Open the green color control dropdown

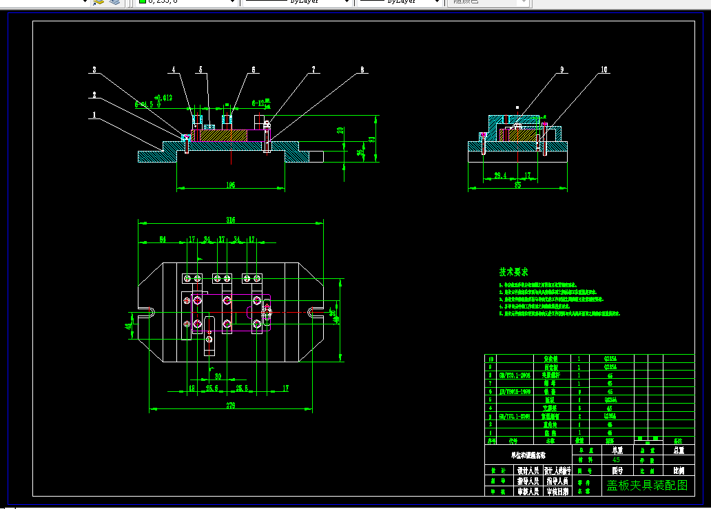pyautogui.click(x=233, y=2)
